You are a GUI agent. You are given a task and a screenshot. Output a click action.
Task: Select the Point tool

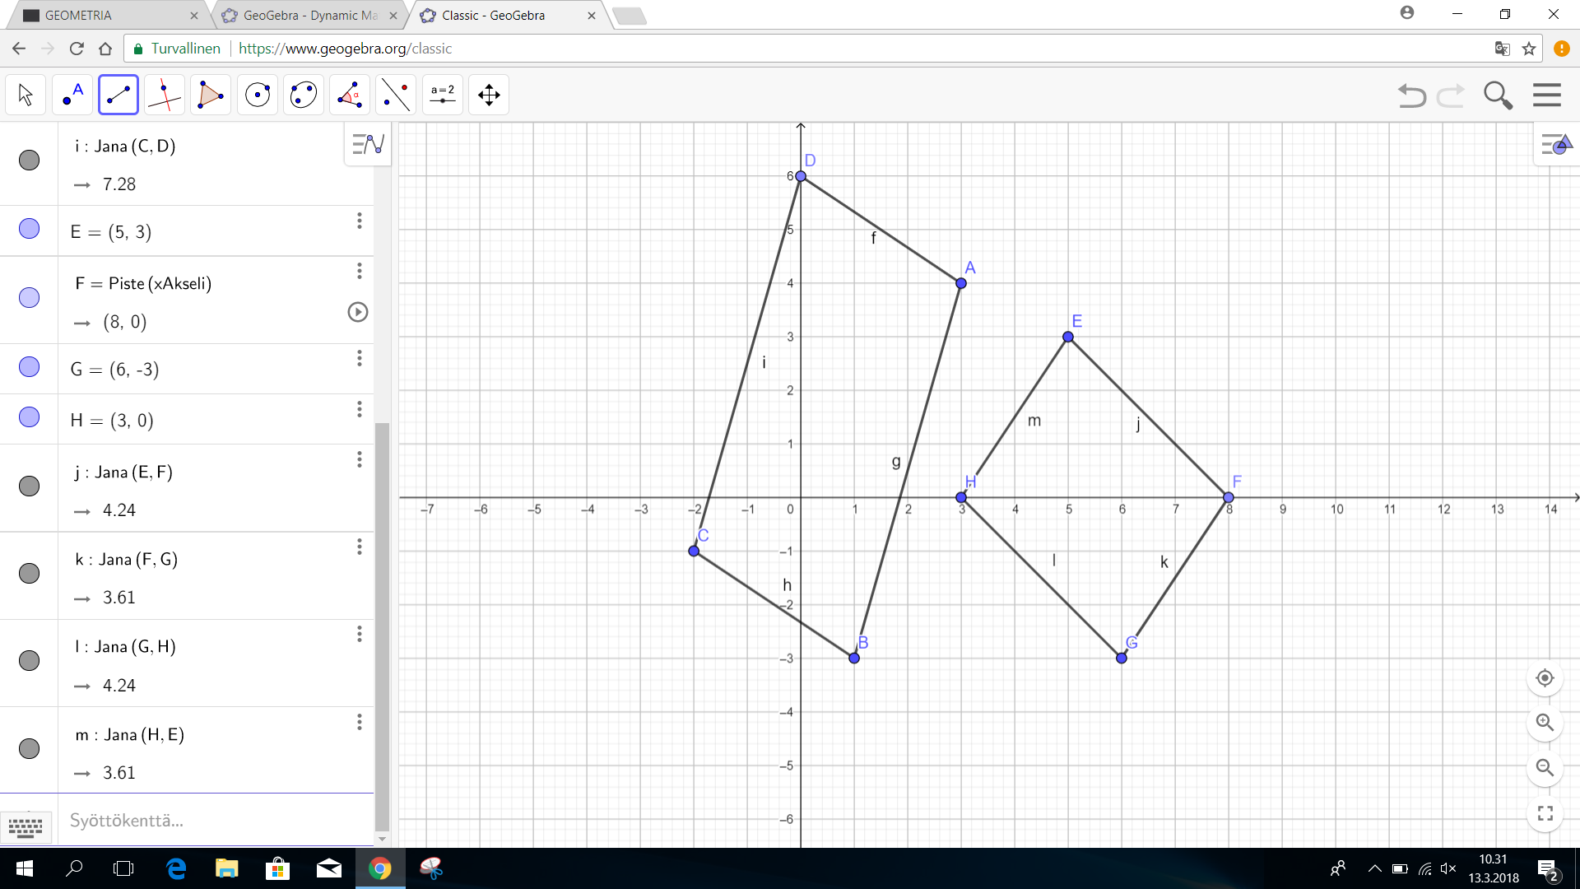click(72, 95)
